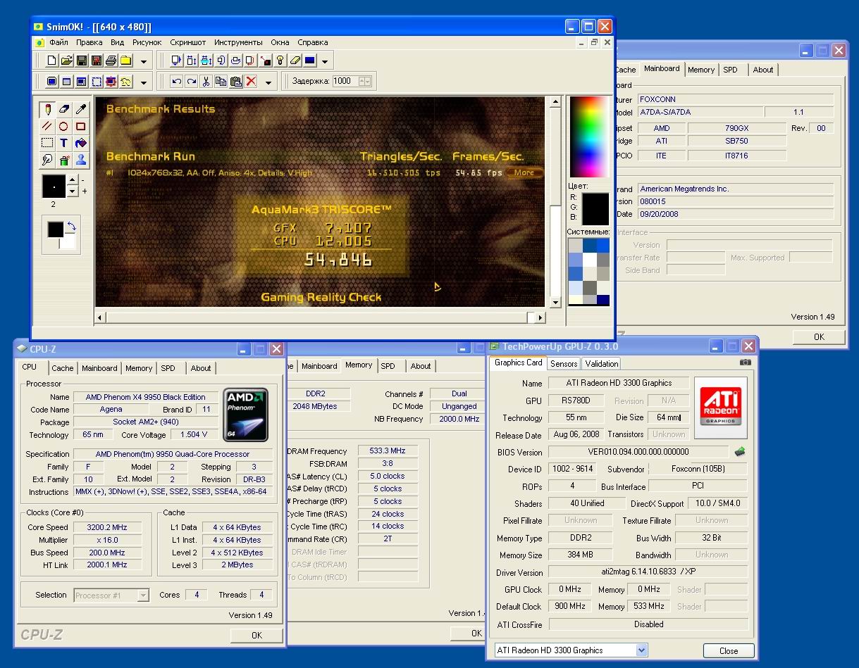Adjust the Задержка delay spinner arrows

[x=364, y=81]
